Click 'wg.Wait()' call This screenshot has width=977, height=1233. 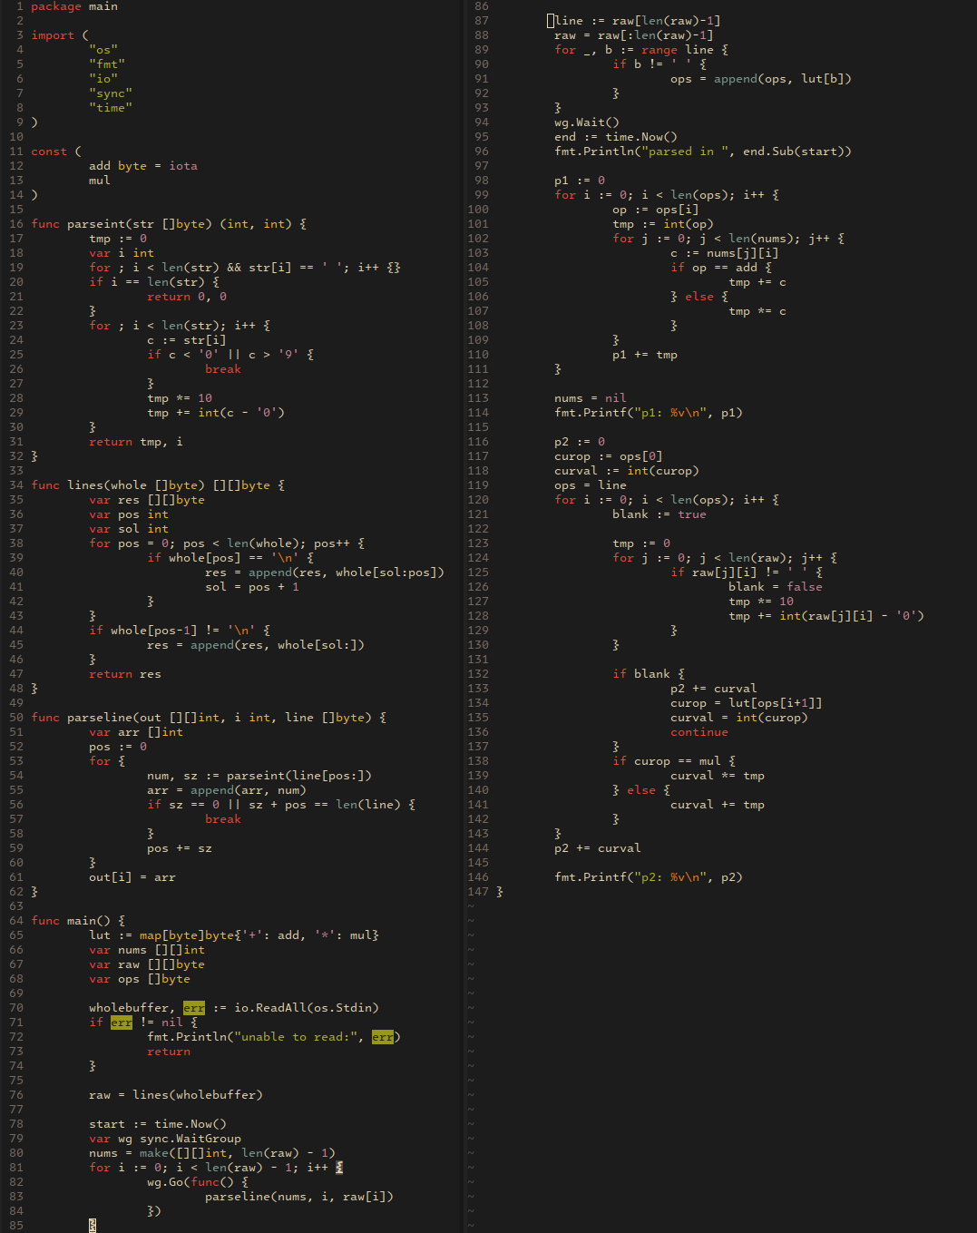tap(587, 122)
